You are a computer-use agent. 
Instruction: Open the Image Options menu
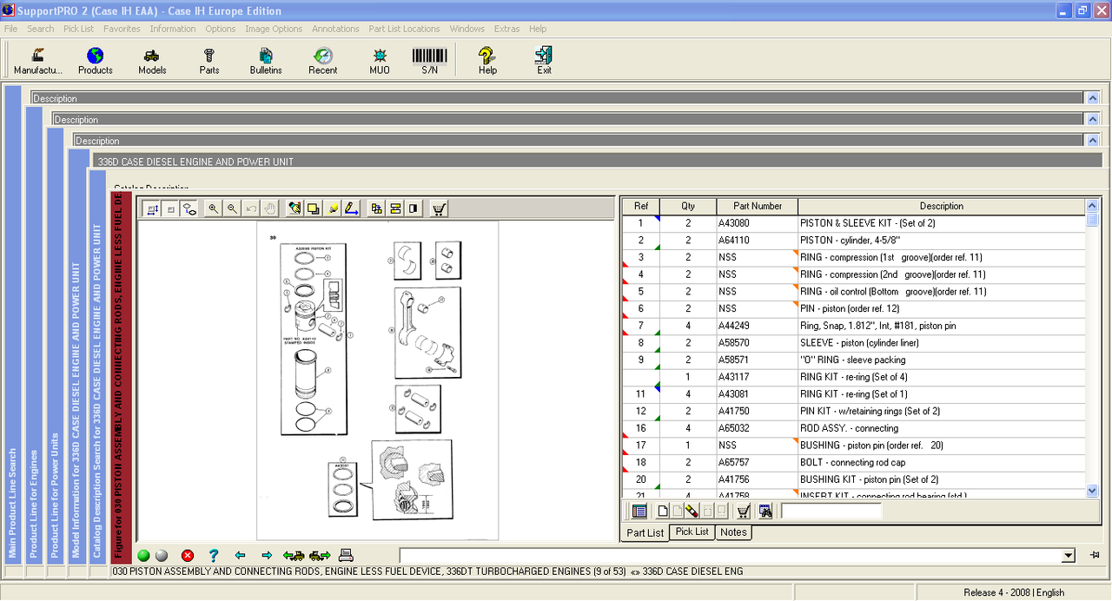274,29
